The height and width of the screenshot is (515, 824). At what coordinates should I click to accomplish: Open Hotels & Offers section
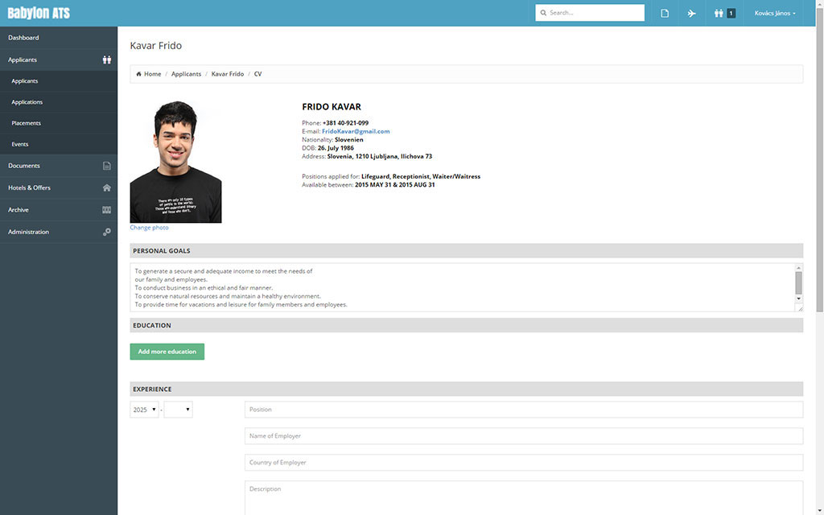point(59,187)
